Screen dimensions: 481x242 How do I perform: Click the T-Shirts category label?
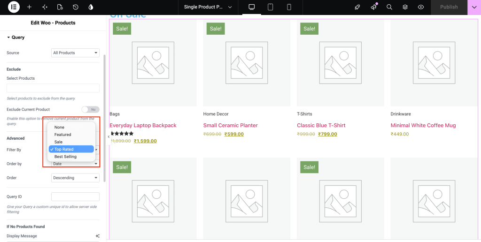[x=304, y=114]
